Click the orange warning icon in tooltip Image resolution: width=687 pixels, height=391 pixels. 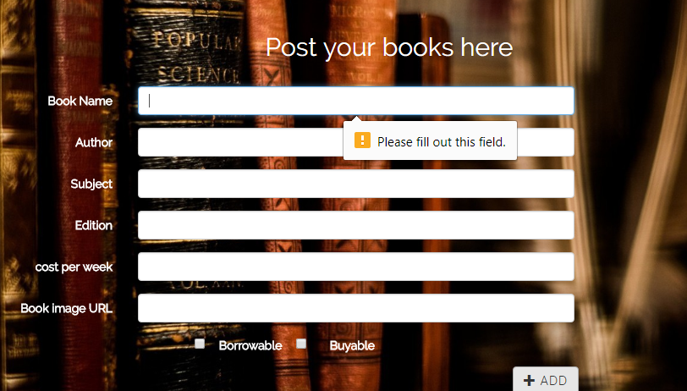pyautogui.click(x=362, y=140)
